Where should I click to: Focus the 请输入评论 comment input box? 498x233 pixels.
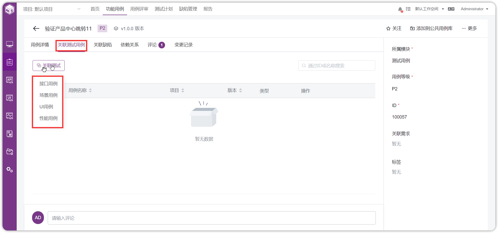(212, 218)
